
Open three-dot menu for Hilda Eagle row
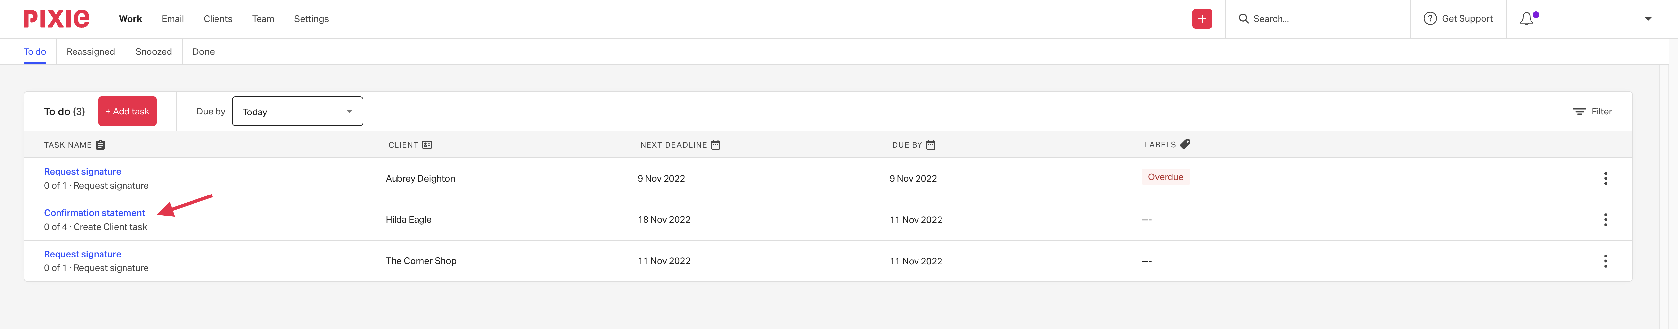click(1606, 220)
